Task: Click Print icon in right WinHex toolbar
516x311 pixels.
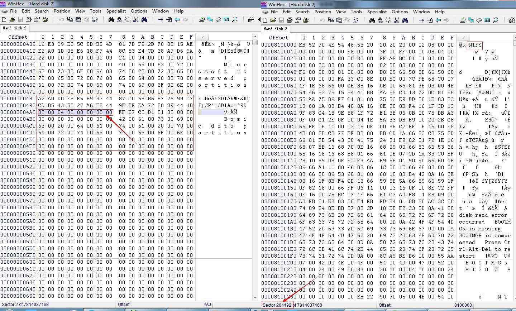Action: [289, 20]
